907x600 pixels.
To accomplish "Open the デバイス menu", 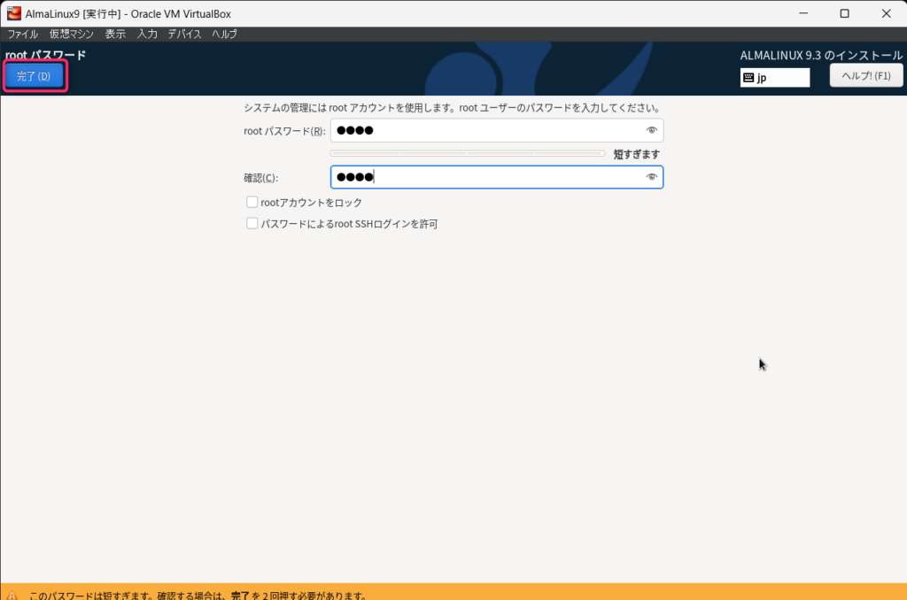I will (184, 35).
